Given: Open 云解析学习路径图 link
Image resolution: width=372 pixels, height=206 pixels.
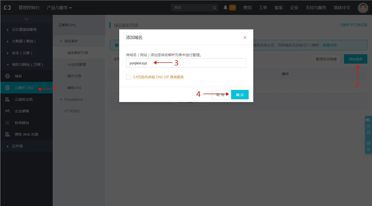Looking at the screenshot, I should [x=353, y=25].
